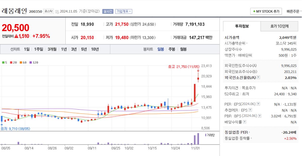Click the arrow next to 동일업종 PER
Screen dimensions: 302x156
[x=249, y=132]
